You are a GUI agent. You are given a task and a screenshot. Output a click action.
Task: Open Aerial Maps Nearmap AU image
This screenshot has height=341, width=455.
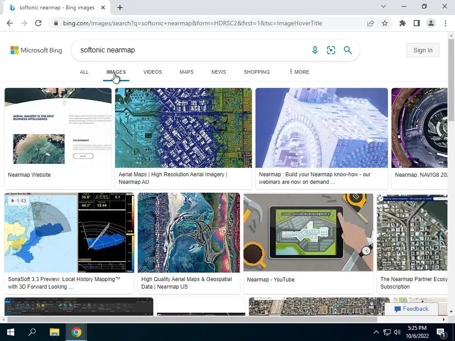[184, 128]
